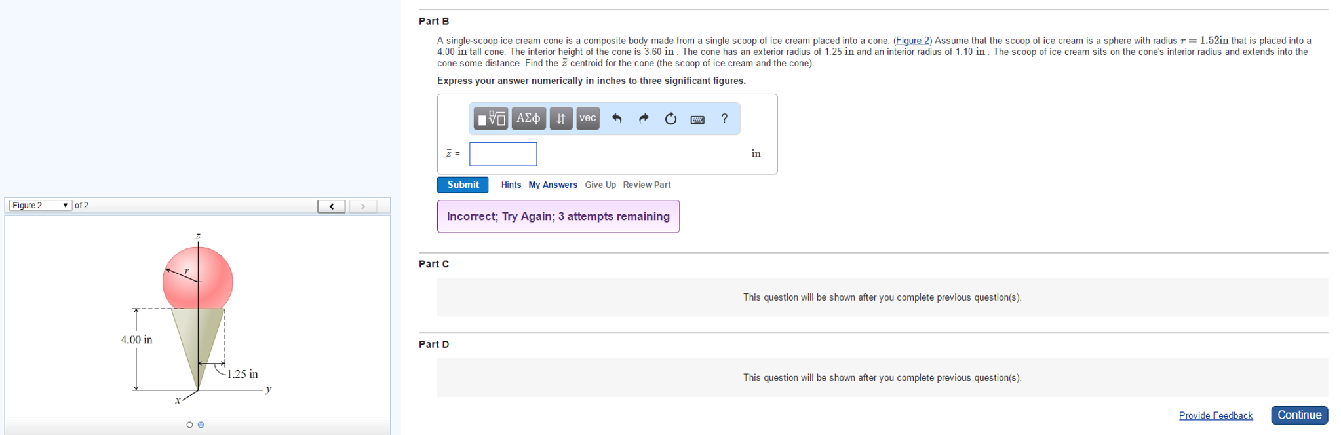Click Review Part
The width and height of the screenshot is (1341, 435).
click(647, 185)
